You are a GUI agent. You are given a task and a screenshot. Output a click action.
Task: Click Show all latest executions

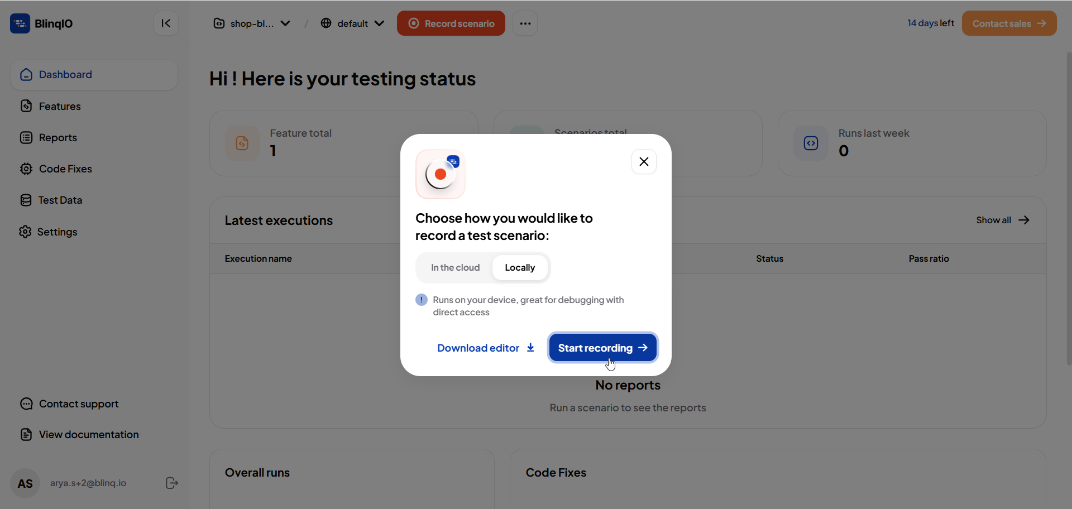1003,220
